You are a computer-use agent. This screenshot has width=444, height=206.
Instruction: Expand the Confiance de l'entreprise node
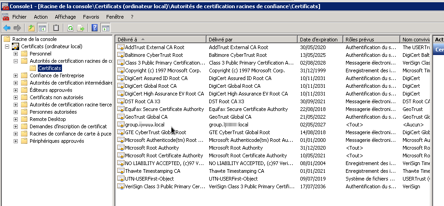tap(15, 76)
